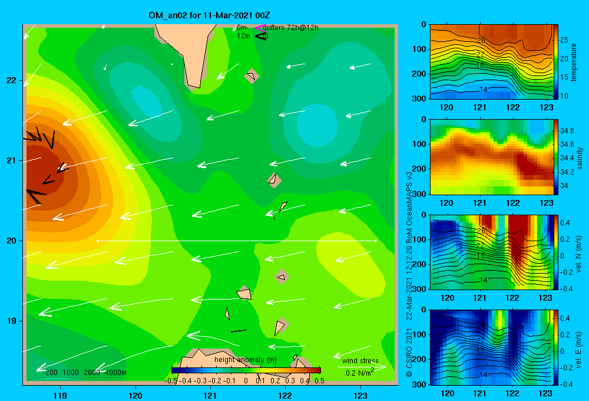This screenshot has height=401, width=589.
Task: Click latitude label 20 on main map
Action: click(x=12, y=241)
